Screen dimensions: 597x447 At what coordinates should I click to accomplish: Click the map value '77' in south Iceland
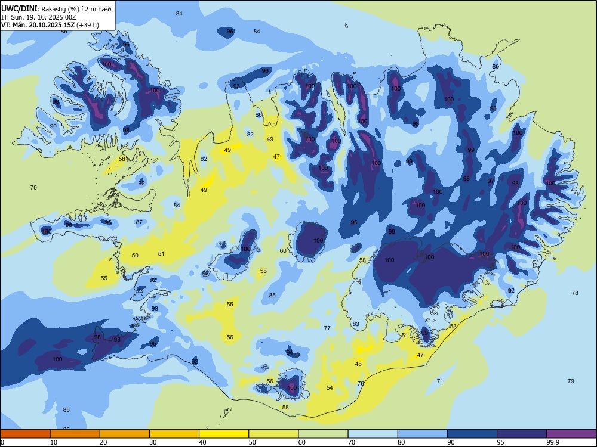327,328
